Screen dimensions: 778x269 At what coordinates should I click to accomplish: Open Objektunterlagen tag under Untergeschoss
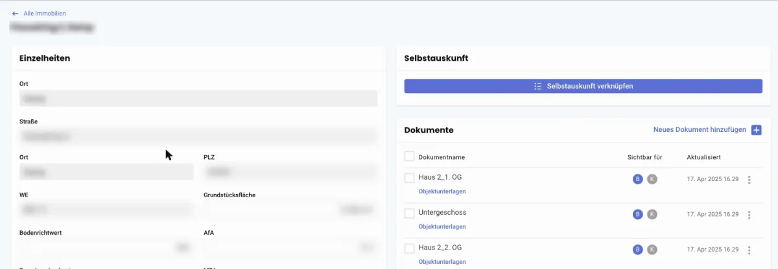(442, 227)
